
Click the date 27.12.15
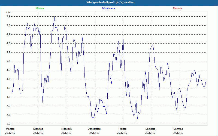click(x=178, y=133)
